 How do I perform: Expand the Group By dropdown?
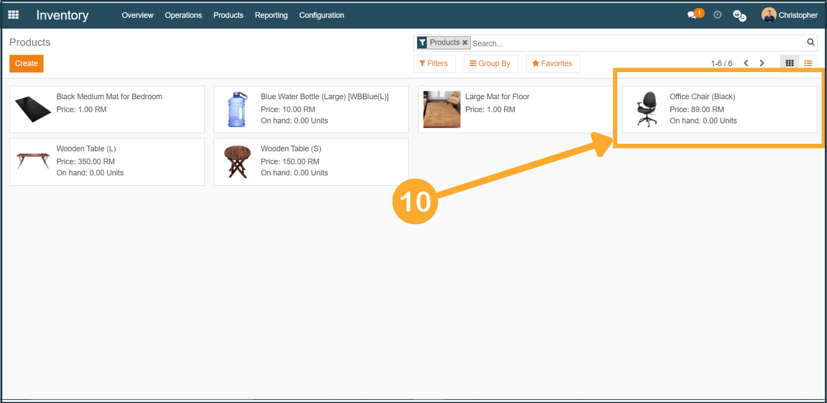click(490, 64)
